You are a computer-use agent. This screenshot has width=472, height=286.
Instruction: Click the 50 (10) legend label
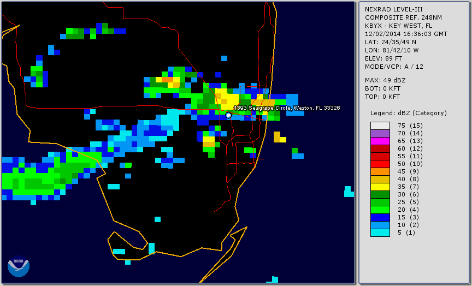(x=410, y=164)
